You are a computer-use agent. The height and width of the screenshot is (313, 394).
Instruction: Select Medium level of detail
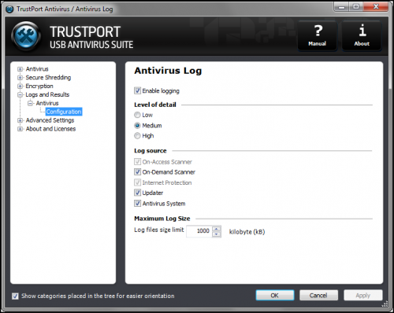pyautogui.click(x=137, y=125)
